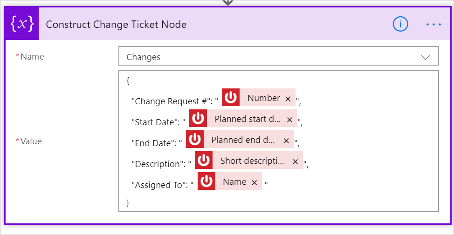Select the Short description token label
This screenshot has width=454, height=235.
click(x=252, y=161)
